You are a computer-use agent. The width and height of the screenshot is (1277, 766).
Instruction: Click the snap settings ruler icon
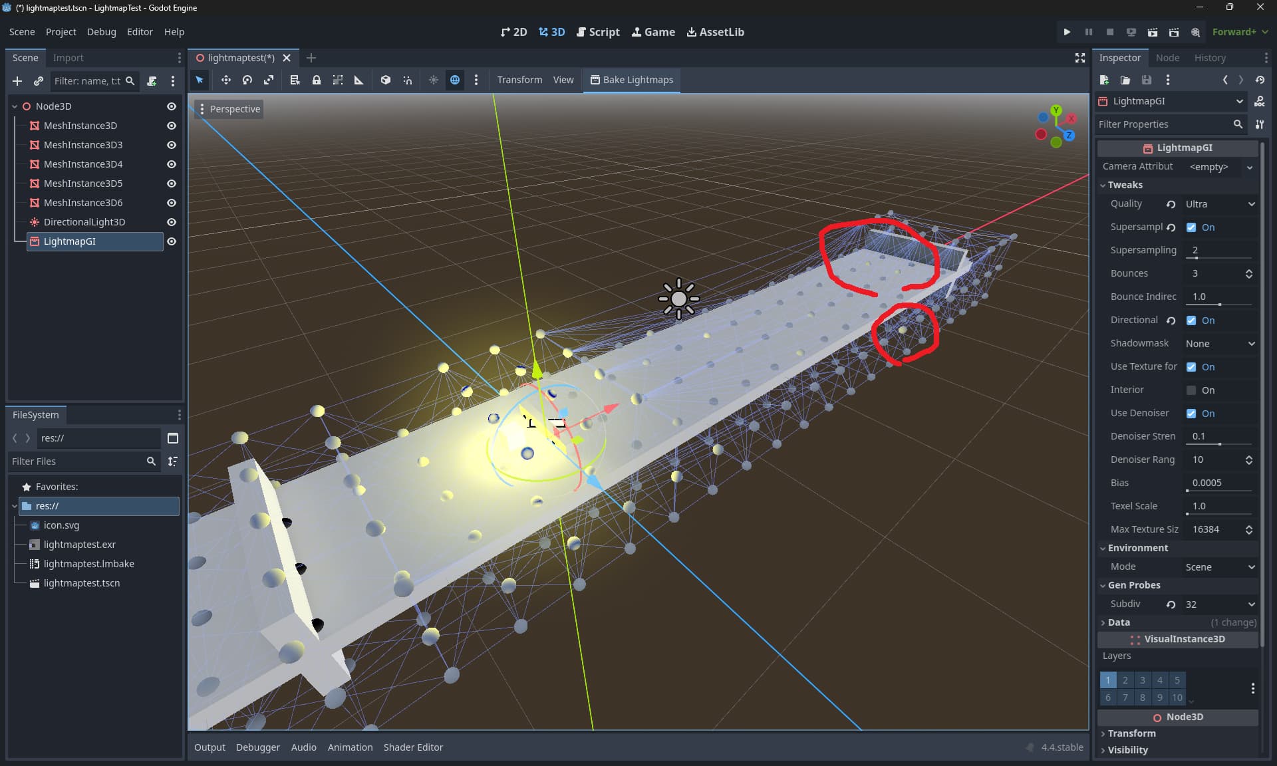359,80
